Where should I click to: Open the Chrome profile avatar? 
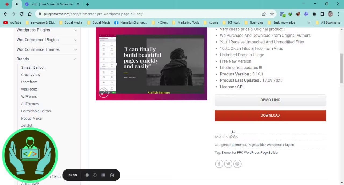pos(330,14)
